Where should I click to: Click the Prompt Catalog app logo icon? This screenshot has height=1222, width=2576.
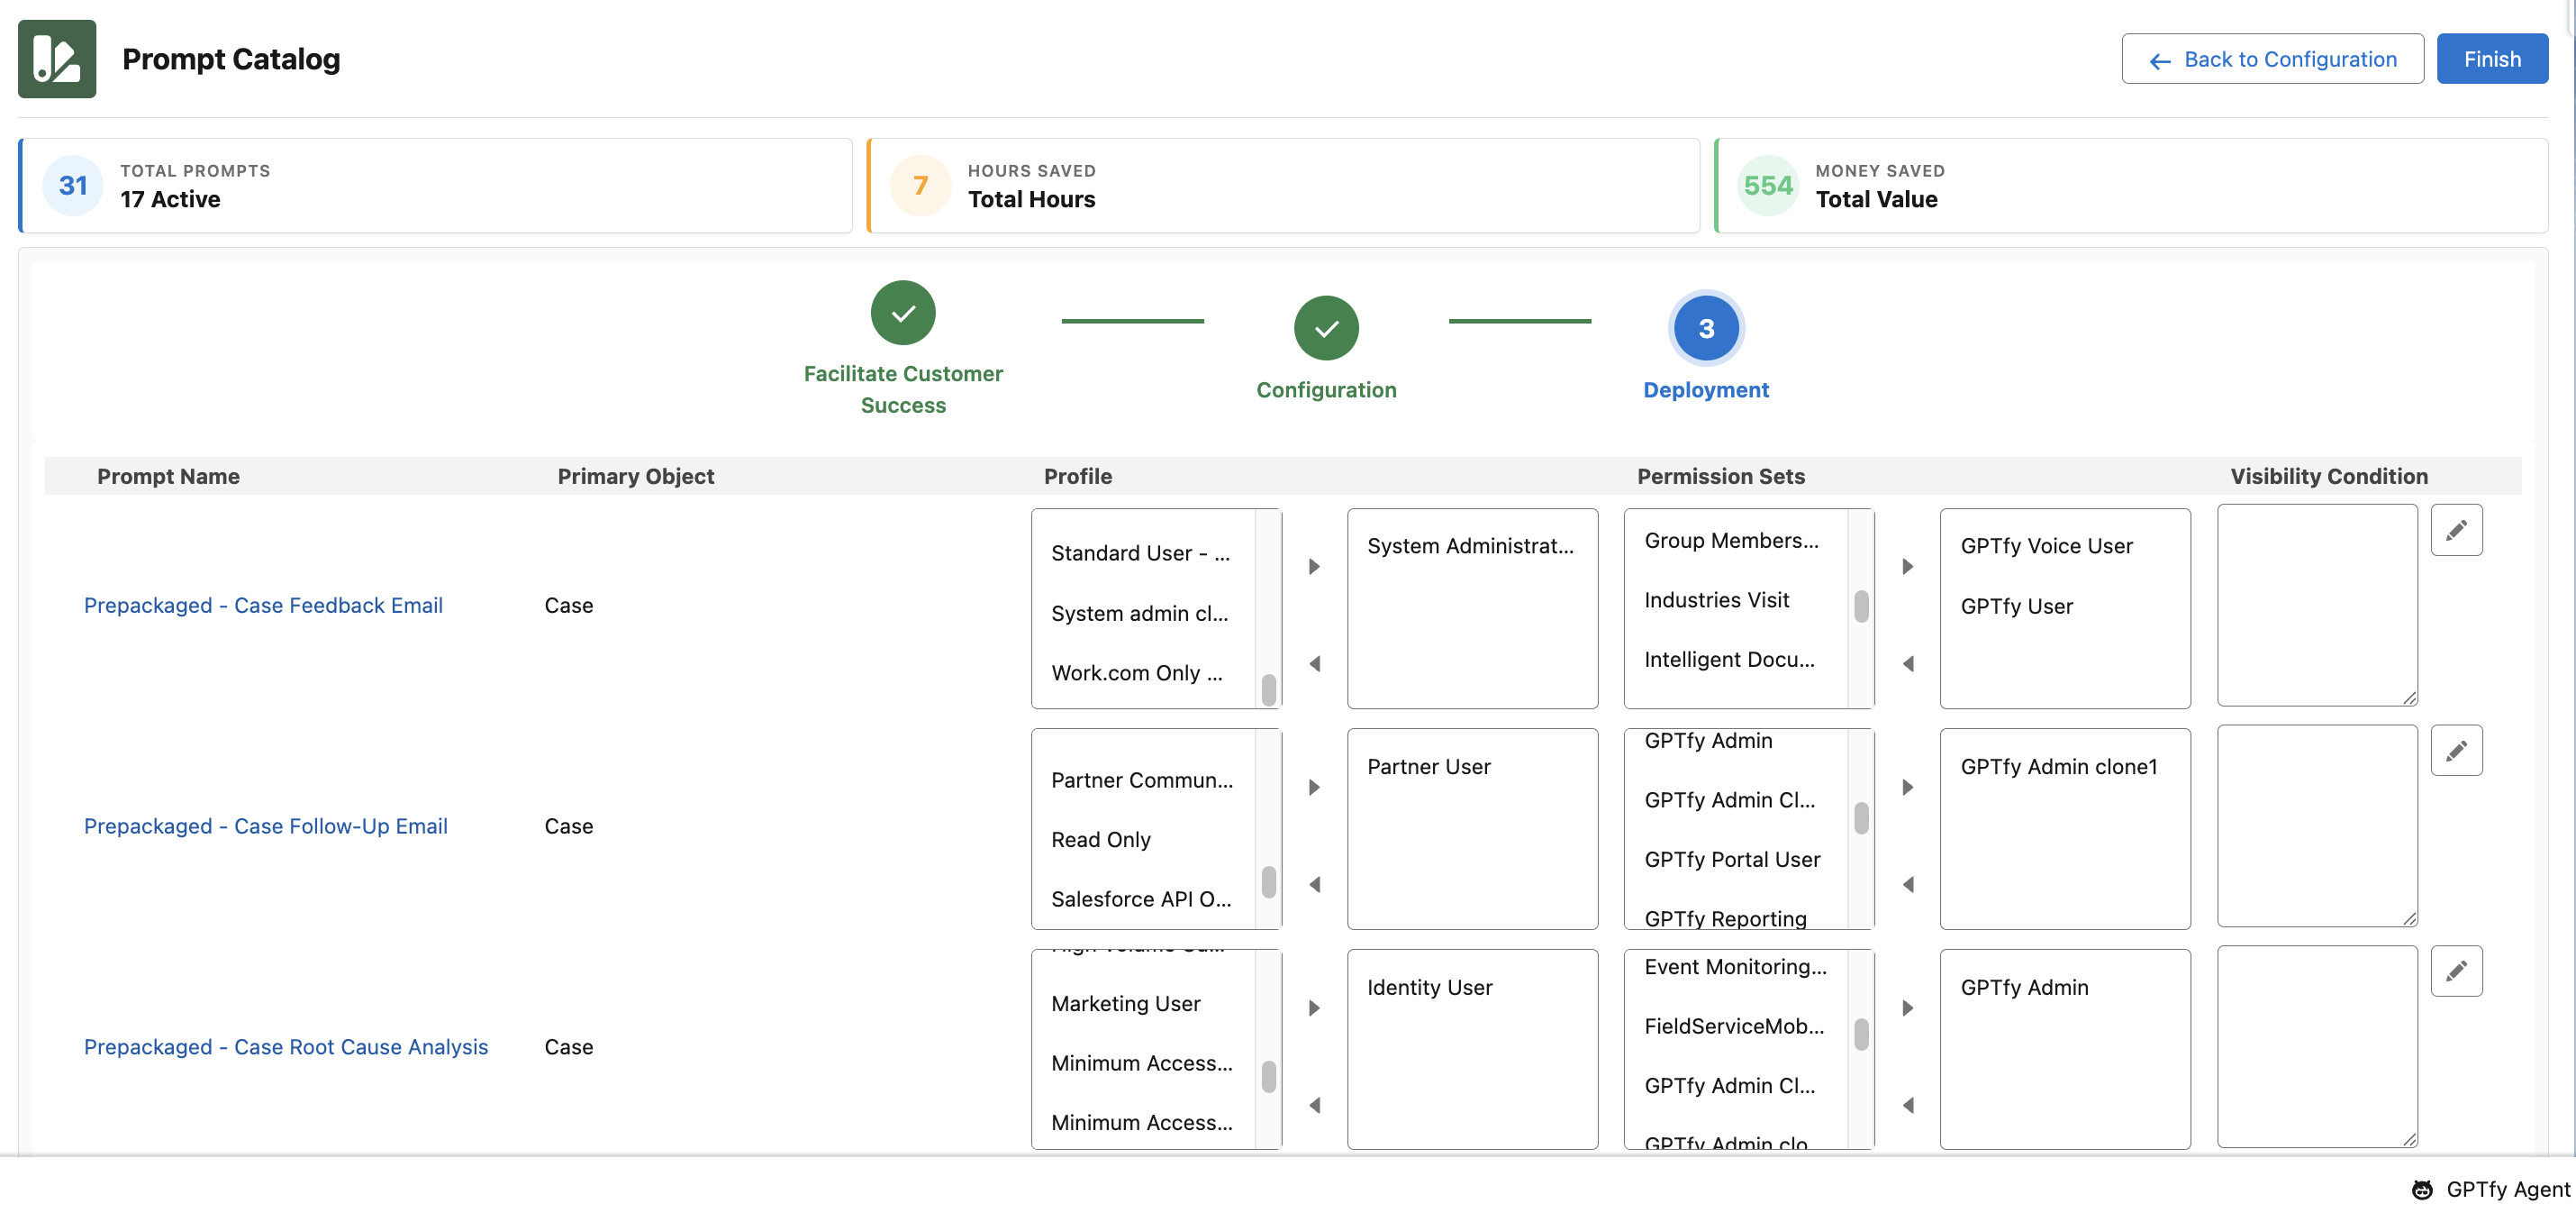click(x=57, y=59)
